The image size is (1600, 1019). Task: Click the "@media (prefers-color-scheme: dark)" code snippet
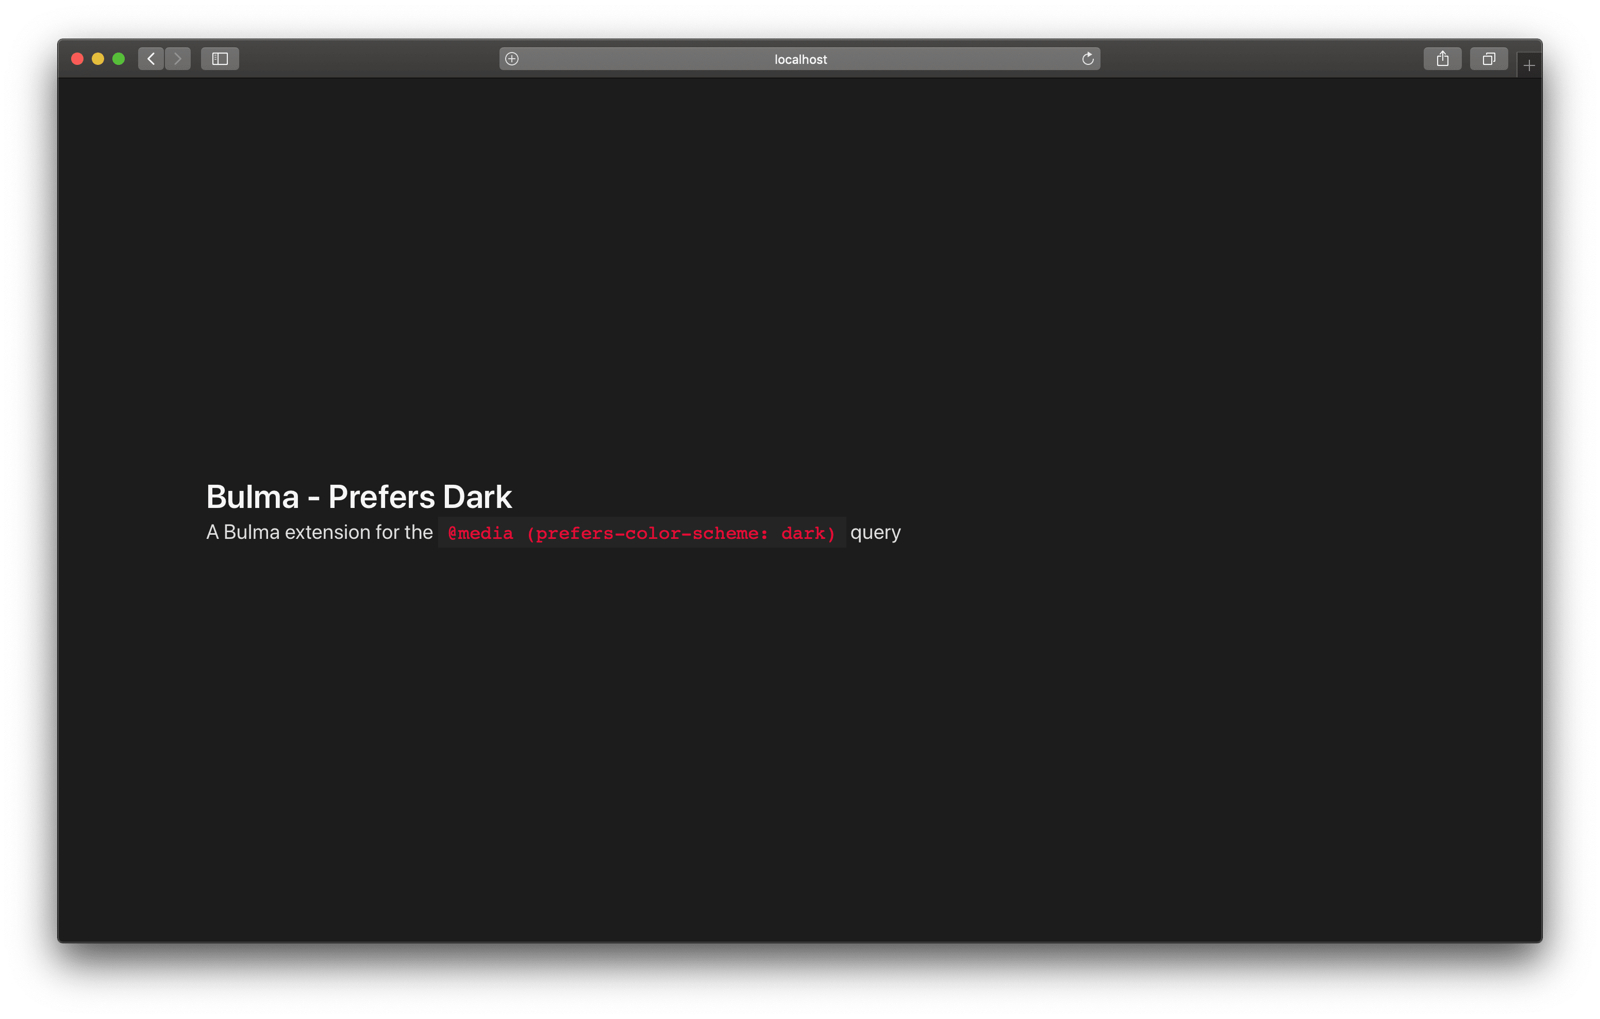[x=642, y=533]
